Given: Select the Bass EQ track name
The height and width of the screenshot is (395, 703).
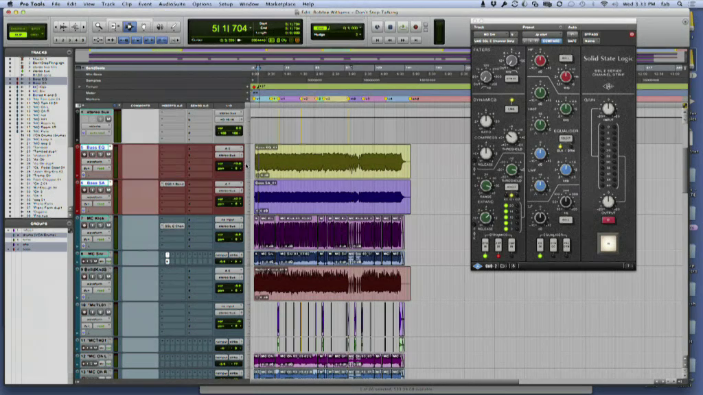Looking at the screenshot, I should coord(96,147).
